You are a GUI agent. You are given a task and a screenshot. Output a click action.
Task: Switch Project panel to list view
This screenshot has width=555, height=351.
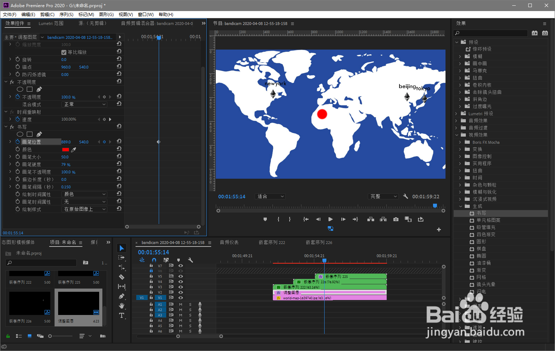[19, 336]
